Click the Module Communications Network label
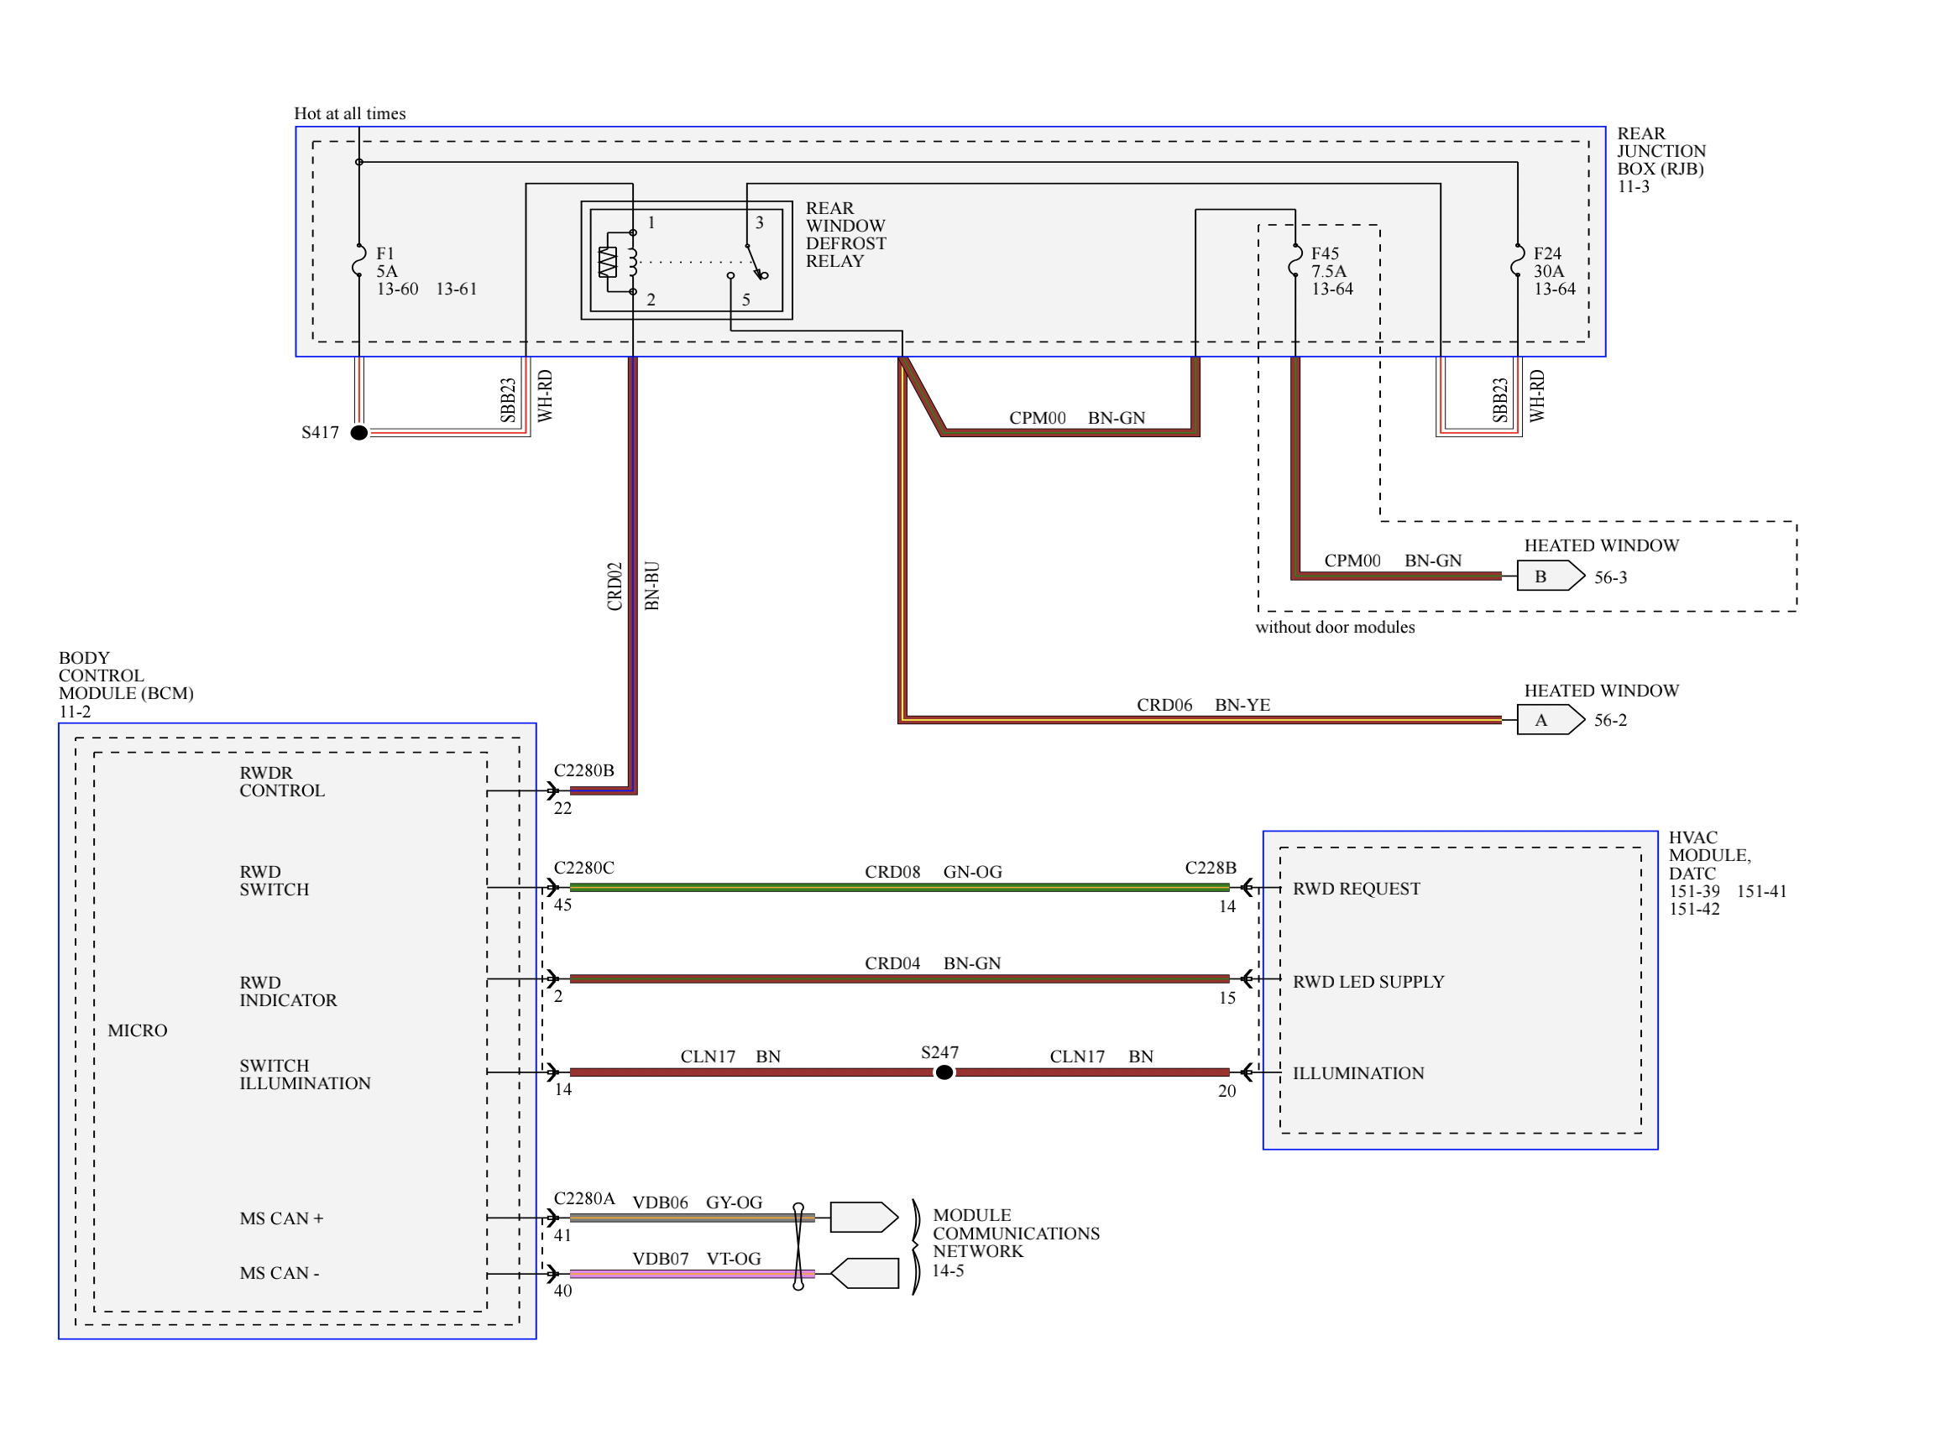Screen dimensions: 1951x1445 (x=1016, y=1234)
